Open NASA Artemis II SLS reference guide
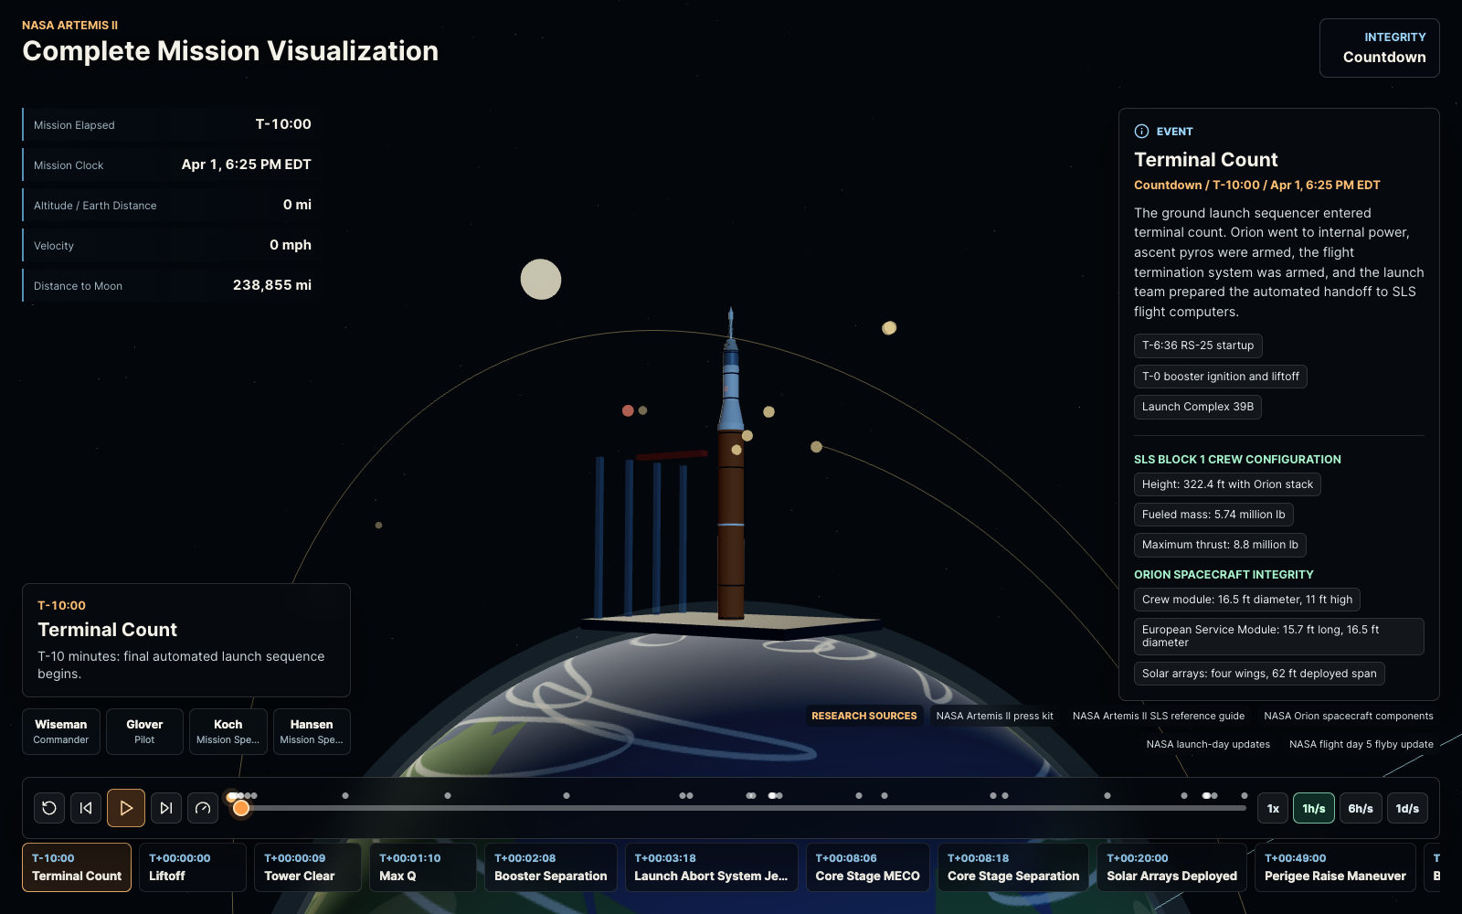Image resolution: width=1462 pixels, height=914 pixels. click(1159, 716)
